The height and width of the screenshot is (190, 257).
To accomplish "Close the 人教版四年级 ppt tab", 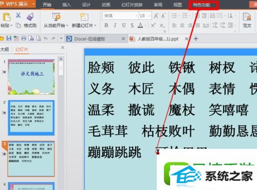I will pos(187,39).
